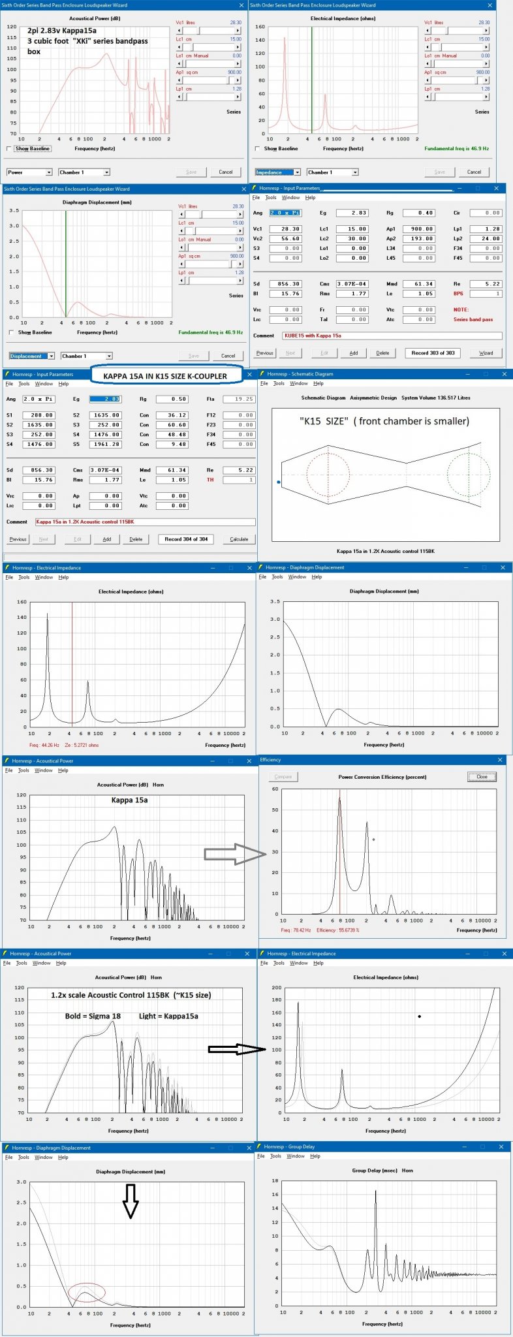Click the S1 field showing 288.00

[39, 415]
